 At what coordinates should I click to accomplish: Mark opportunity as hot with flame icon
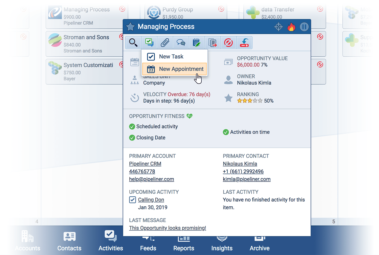291,27
